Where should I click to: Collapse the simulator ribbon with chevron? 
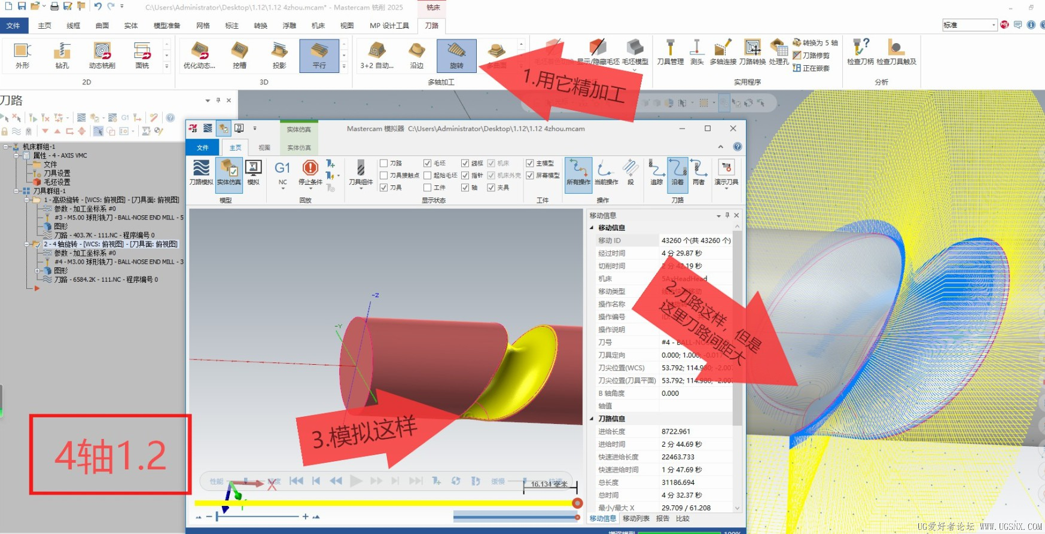coord(720,147)
